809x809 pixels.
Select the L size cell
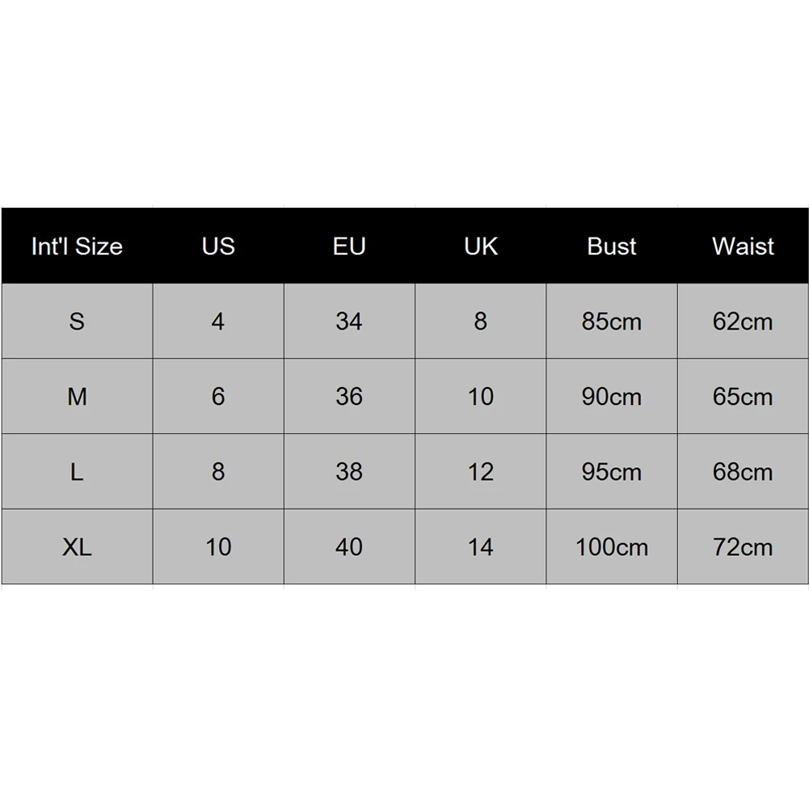point(77,472)
